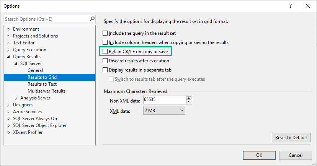Expand the Environment tree node

click(9, 29)
